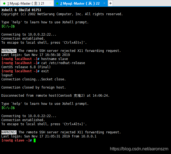Click green connection status dot on tab 2
The width and height of the screenshot is (171, 154).
[x=57, y=4]
